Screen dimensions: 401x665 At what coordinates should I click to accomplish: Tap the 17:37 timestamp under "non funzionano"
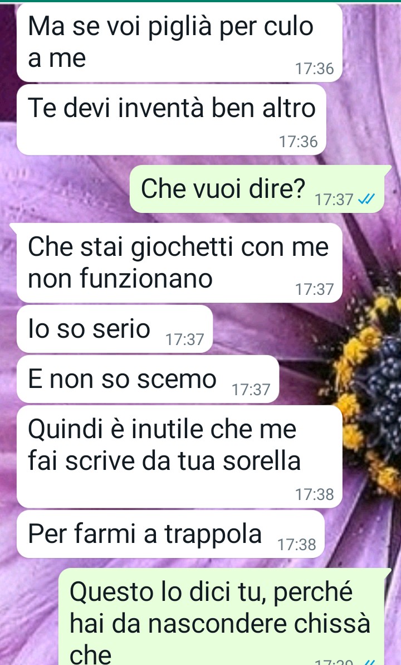pyautogui.click(x=315, y=289)
